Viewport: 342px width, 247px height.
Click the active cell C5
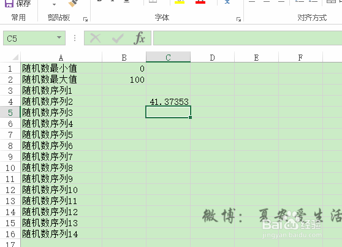pos(168,112)
